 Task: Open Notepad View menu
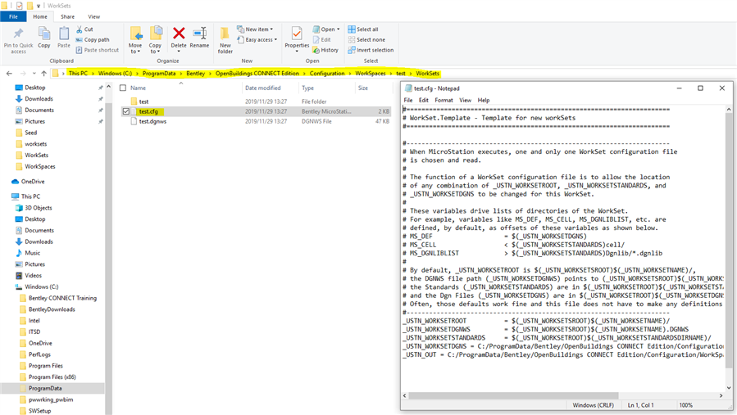click(x=466, y=100)
